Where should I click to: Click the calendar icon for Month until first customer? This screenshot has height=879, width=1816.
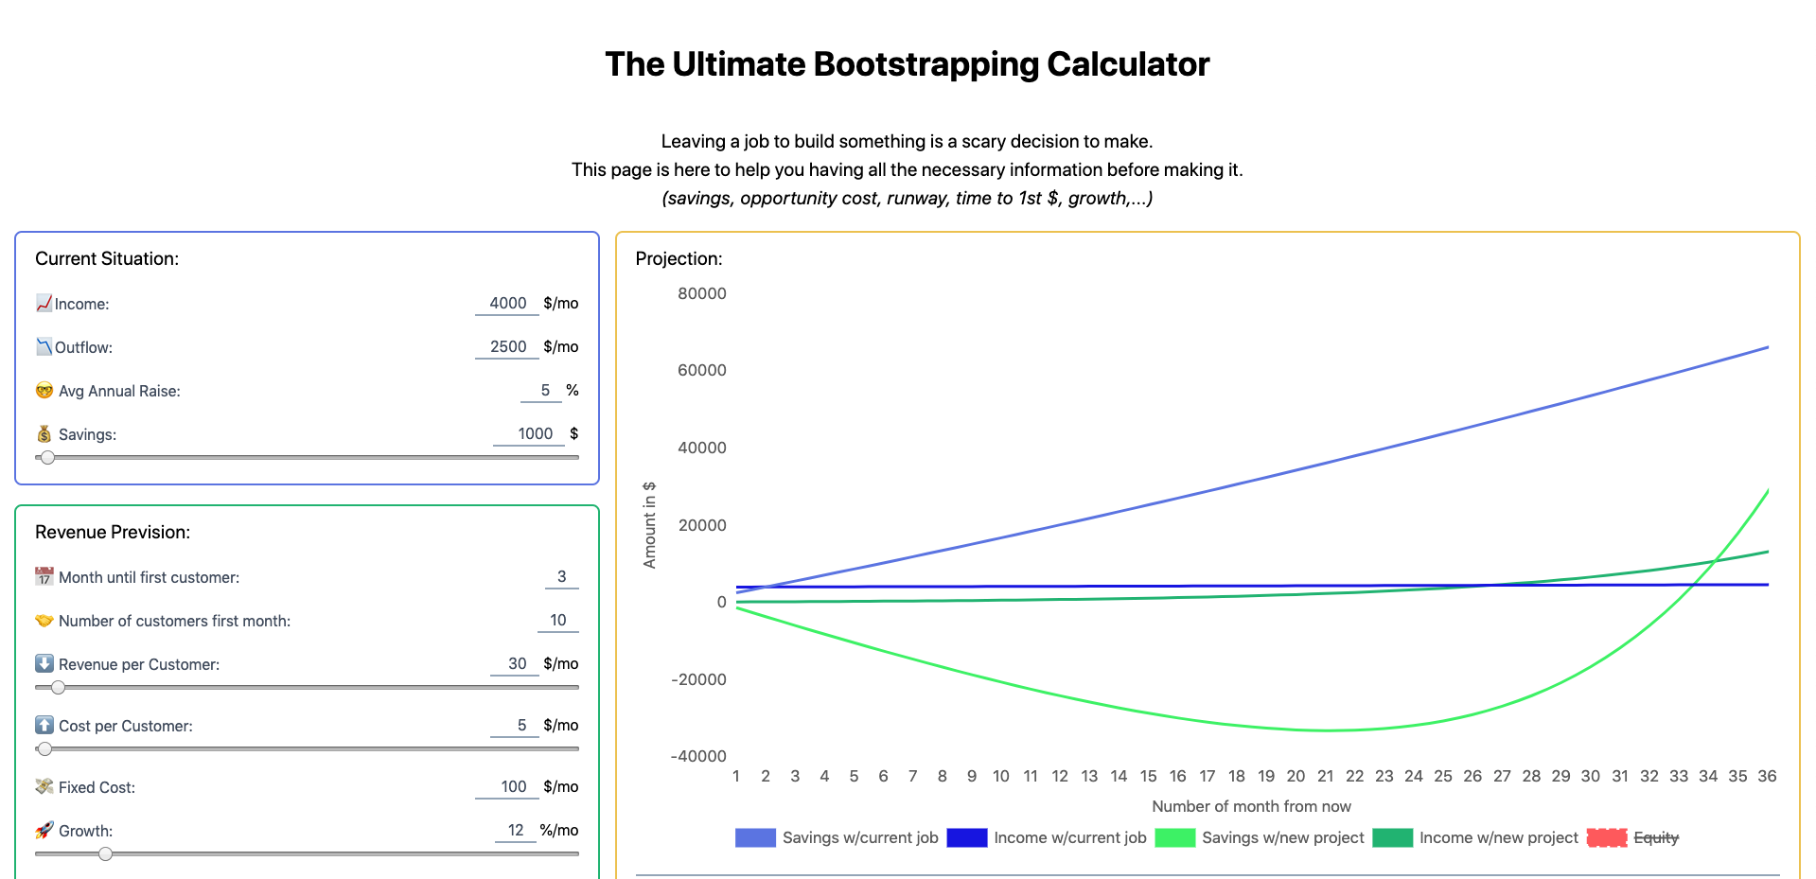44,576
